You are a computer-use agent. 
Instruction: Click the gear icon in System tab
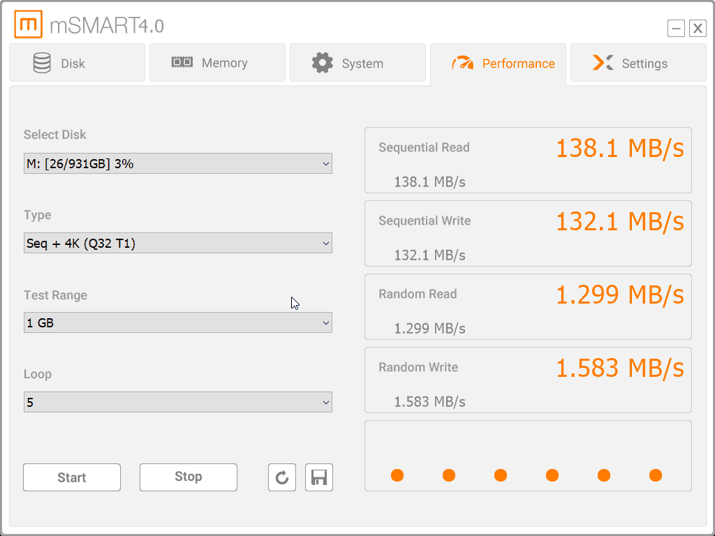click(323, 63)
